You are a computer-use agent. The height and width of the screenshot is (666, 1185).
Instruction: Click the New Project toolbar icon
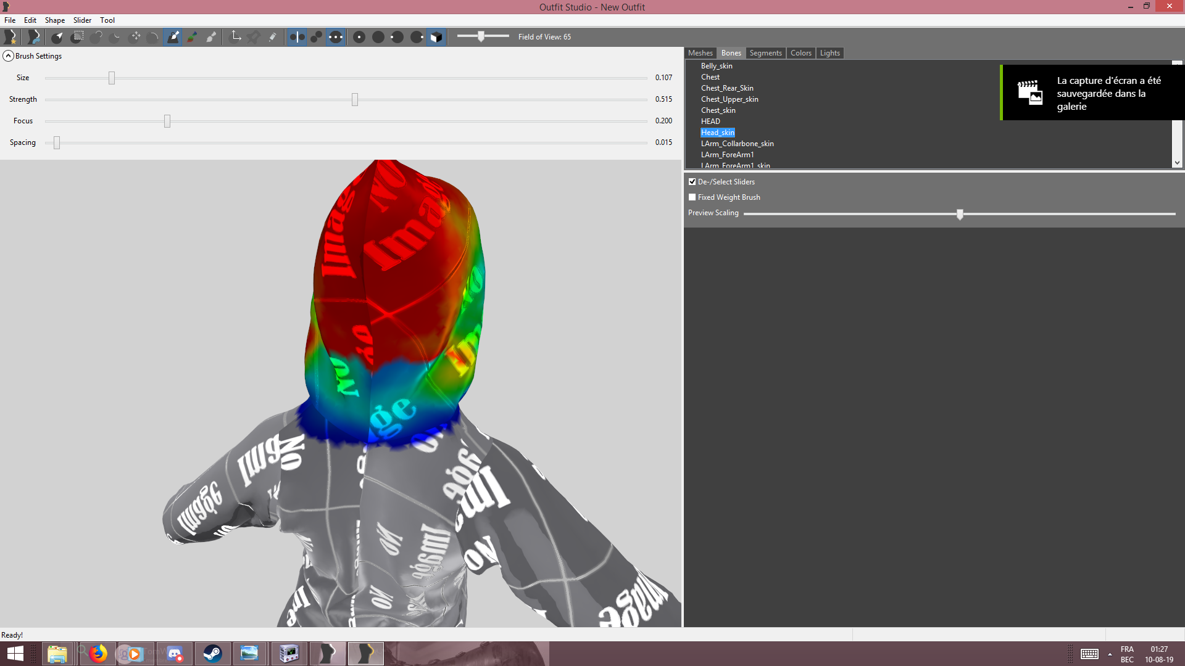click(10, 37)
